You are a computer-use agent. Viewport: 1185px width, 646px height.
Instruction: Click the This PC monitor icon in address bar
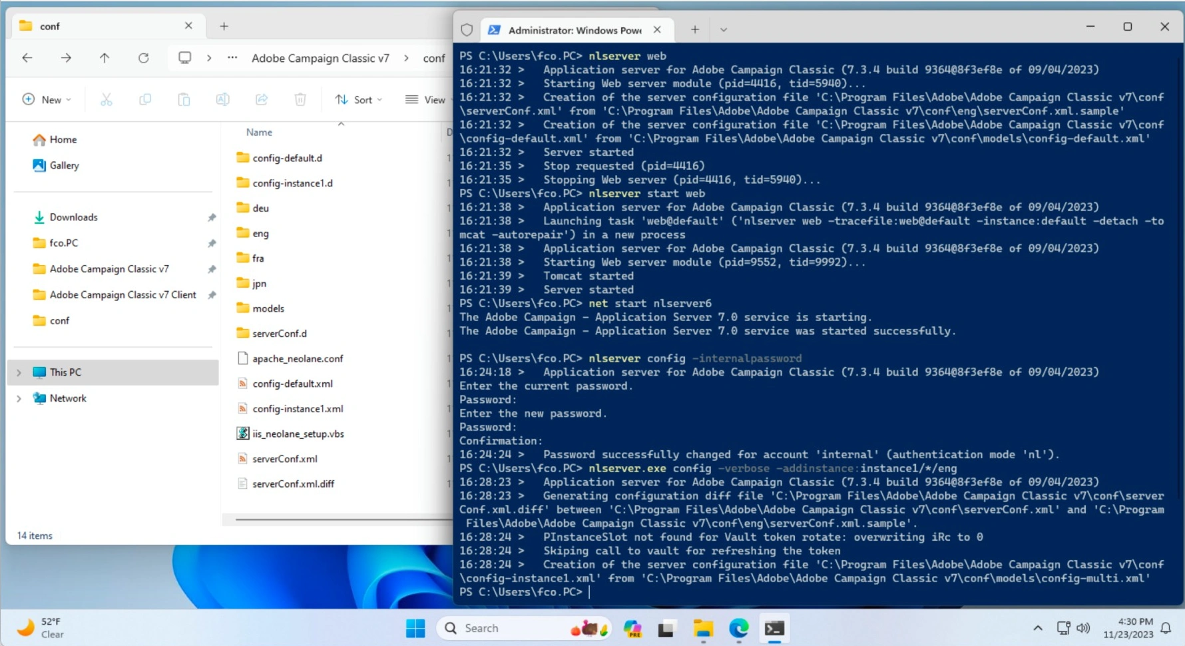184,58
